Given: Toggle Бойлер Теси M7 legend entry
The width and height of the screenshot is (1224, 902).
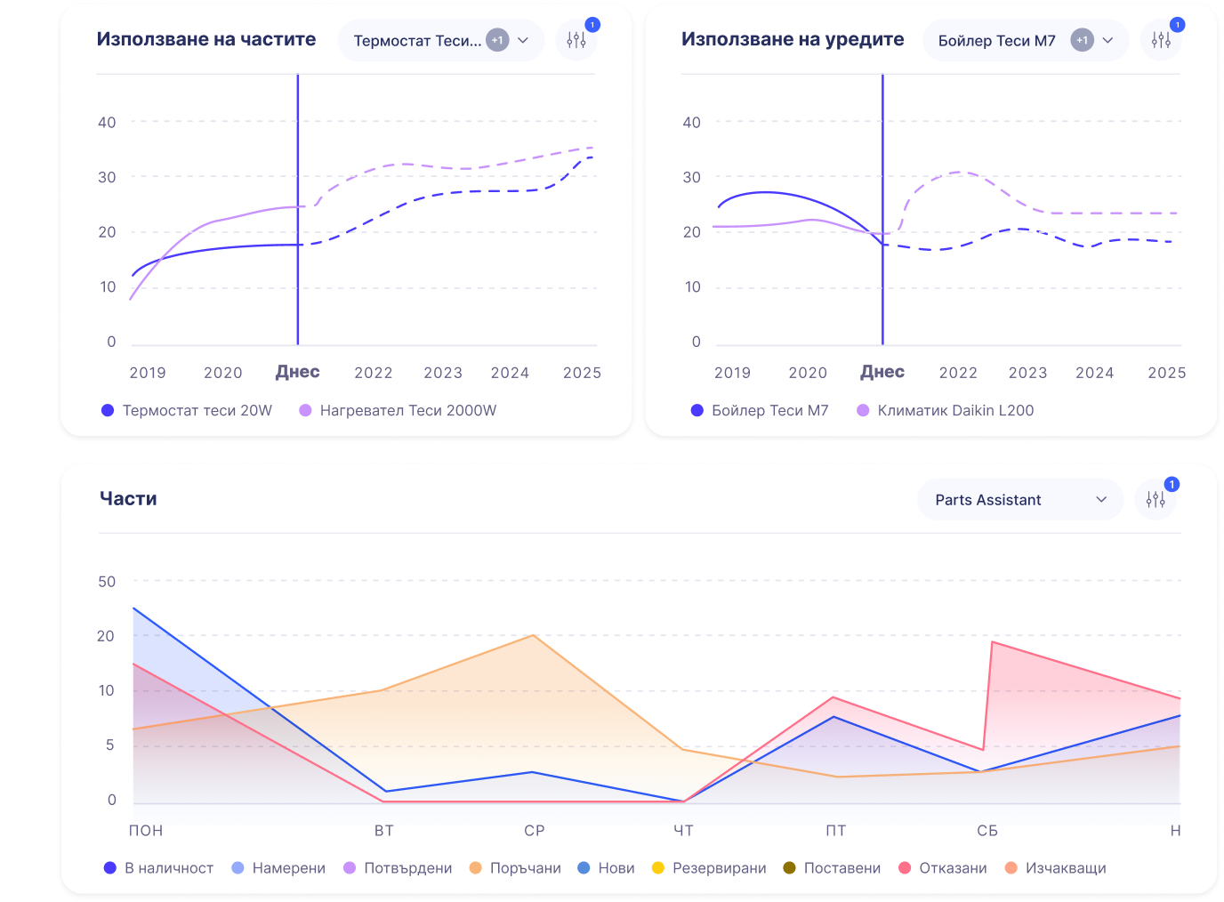Looking at the screenshot, I should click(x=760, y=410).
